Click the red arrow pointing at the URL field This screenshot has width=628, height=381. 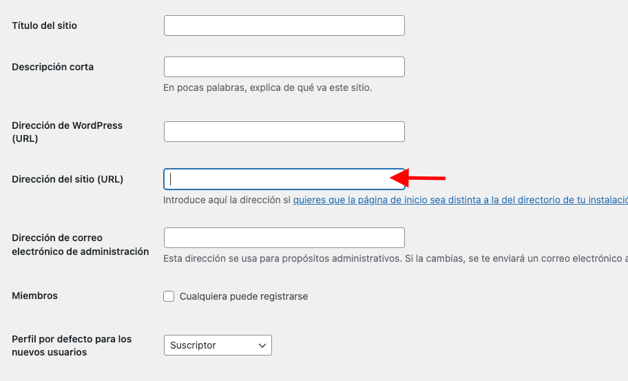[x=418, y=178]
